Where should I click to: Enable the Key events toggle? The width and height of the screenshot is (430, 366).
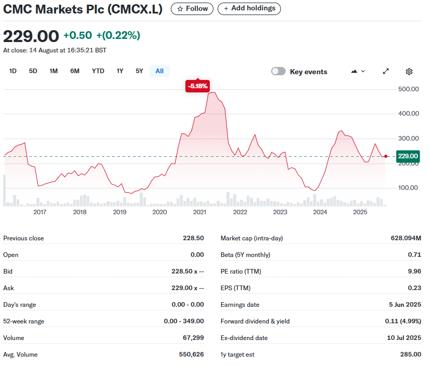(278, 72)
